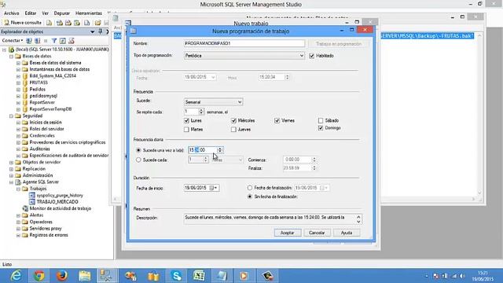Uncheck the Lunes checkbox
This screenshot has height=283, width=503.
pos(187,120)
